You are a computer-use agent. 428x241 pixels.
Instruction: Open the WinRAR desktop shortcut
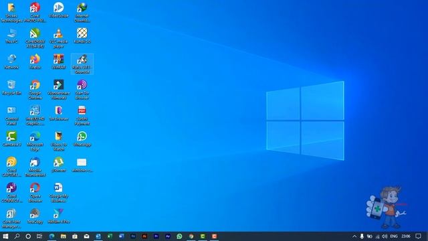point(58,62)
